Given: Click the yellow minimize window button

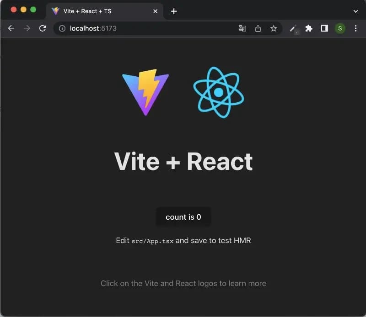Looking at the screenshot, I should (23, 10).
